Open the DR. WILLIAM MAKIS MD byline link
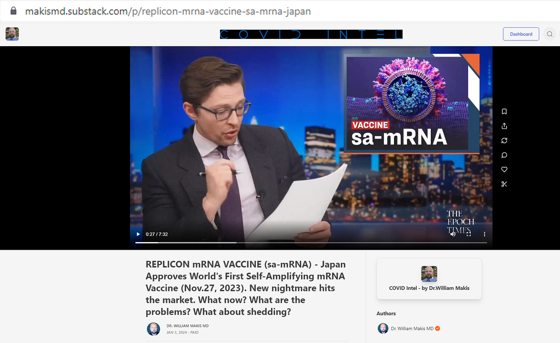The width and height of the screenshot is (560, 343). [187, 326]
